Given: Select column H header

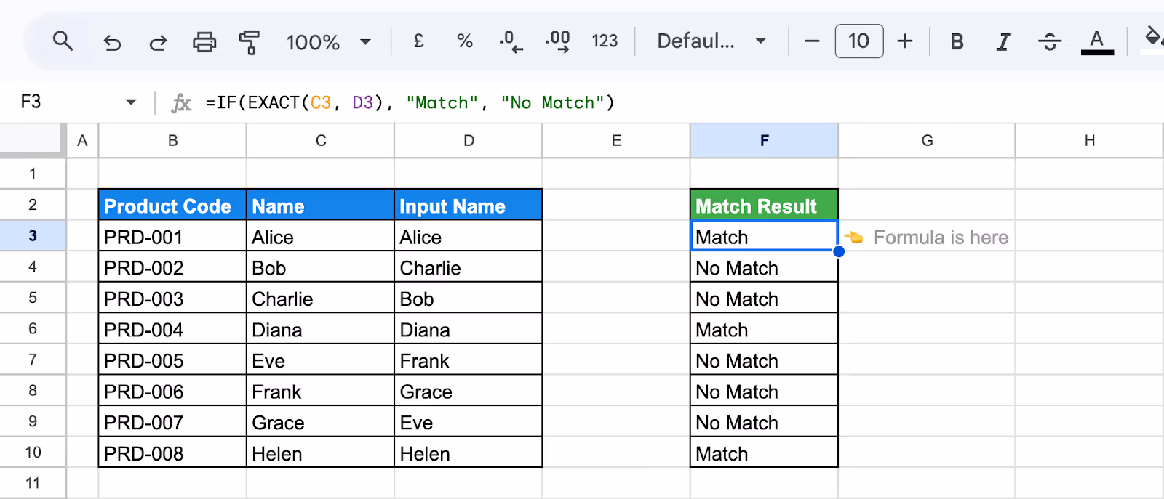Looking at the screenshot, I should point(1090,141).
